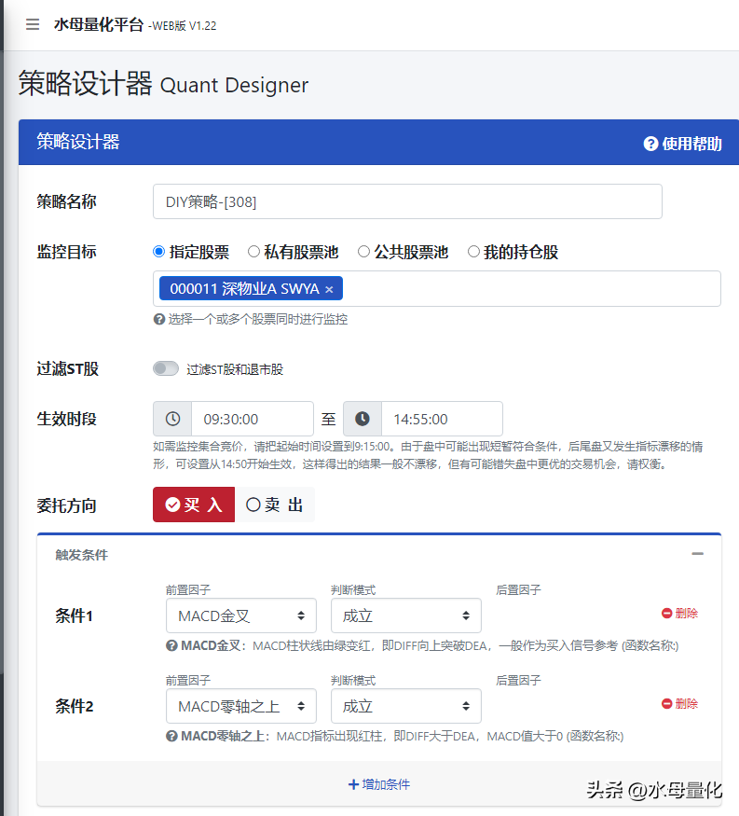This screenshot has height=816, width=739.
Task: Toggle the 过滤ST股和退市股 switch
Action: 166,369
